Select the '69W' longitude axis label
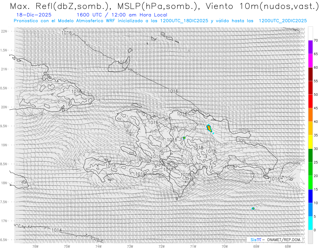This screenshot has height=250, width=323. pyautogui.click(x=256, y=246)
